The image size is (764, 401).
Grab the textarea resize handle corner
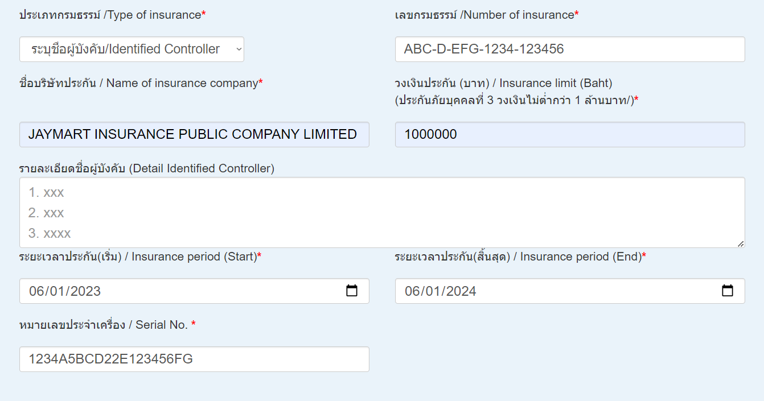740,243
